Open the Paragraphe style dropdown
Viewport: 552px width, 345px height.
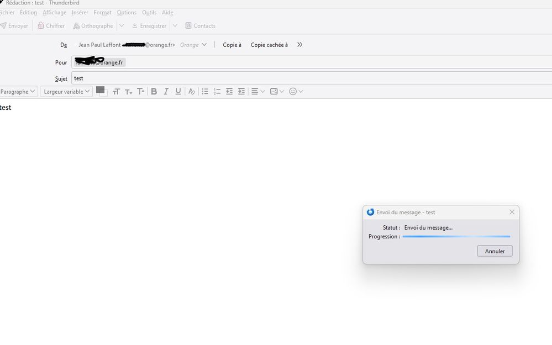(x=18, y=91)
